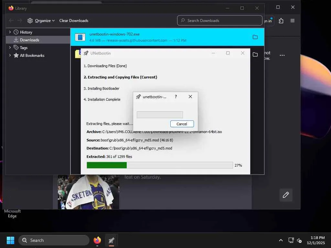This screenshot has height=248, width=331.
Task: Select Tags in the Library sidebar
Action: (24, 48)
